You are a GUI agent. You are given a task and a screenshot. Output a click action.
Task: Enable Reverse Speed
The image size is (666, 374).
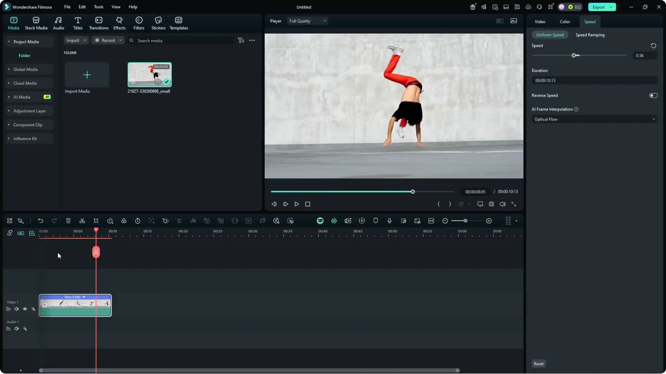[654, 95]
